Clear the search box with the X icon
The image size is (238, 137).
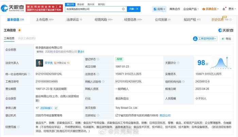coord(123,9)
